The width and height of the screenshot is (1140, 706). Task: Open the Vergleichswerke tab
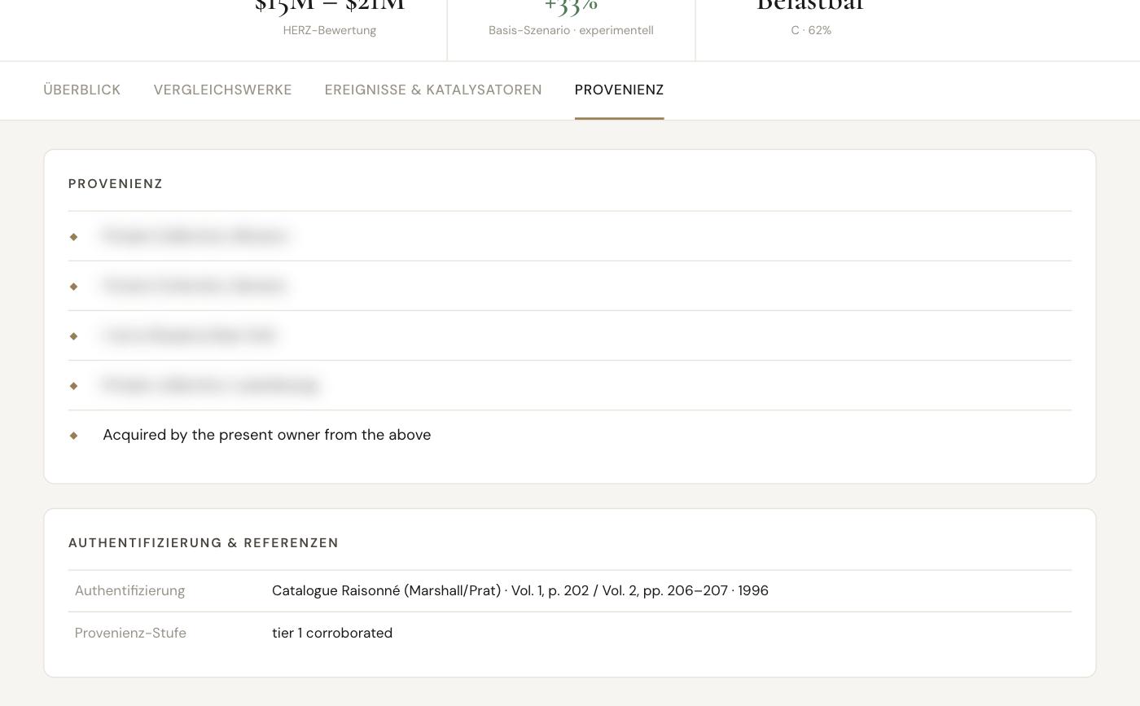[222, 90]
